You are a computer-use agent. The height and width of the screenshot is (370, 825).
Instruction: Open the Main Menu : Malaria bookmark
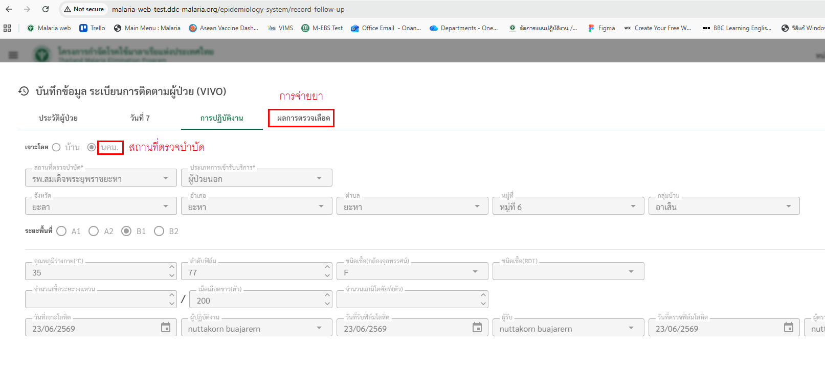tap(147, 28)
